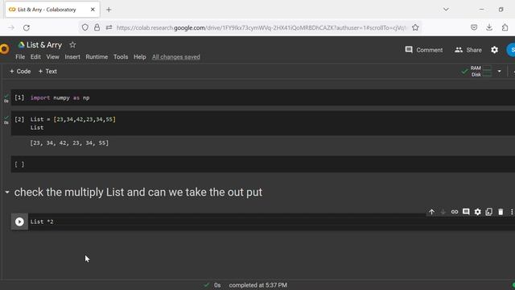Image resolution: width=515 pixels, height=290 pixels.
Task: Select the List & Arry - Colaboratory tab
Action: tap(52, 10)
